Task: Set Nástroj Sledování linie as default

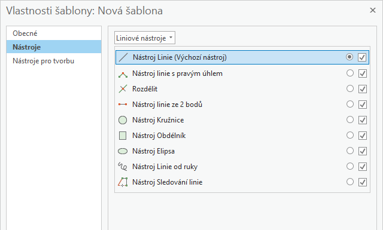Action: pos(350,182)
